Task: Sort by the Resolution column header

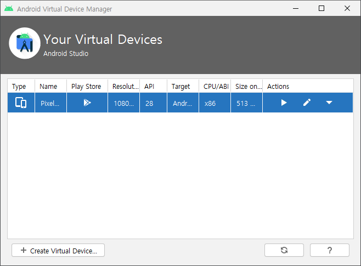Action: coord(123,86)
